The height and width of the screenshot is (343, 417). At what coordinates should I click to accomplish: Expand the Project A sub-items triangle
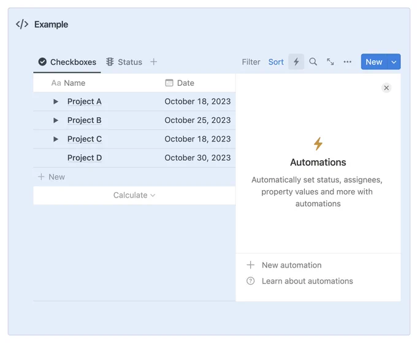pyautogui.click(x=56, y=101)
